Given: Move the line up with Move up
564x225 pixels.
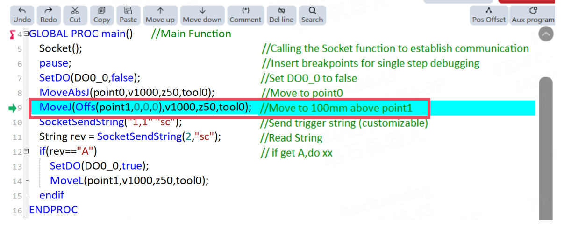Looking at the screenshot, I should click(x=160, y=15).
